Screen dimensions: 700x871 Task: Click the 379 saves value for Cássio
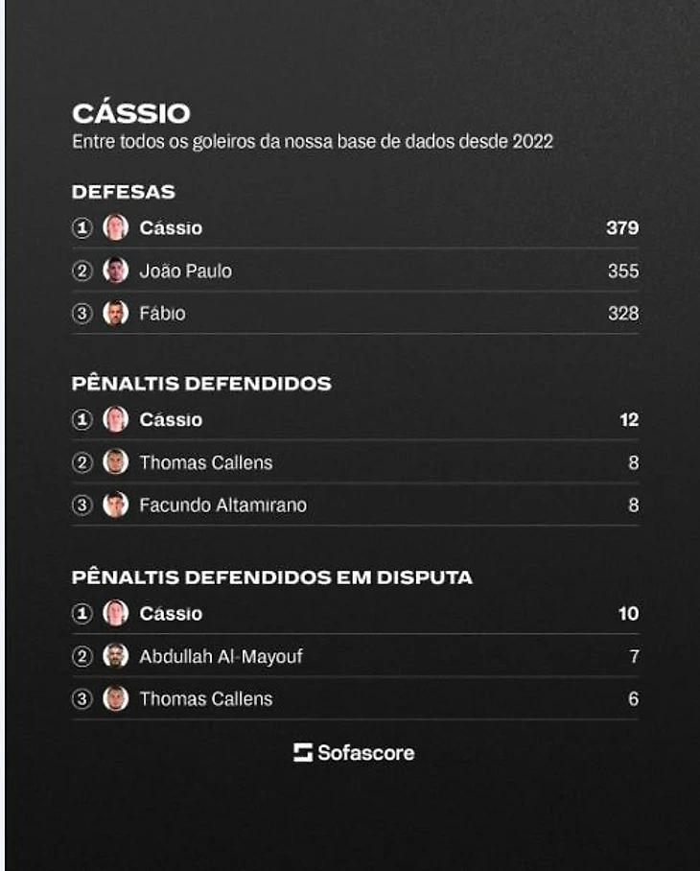coord(621,228)
